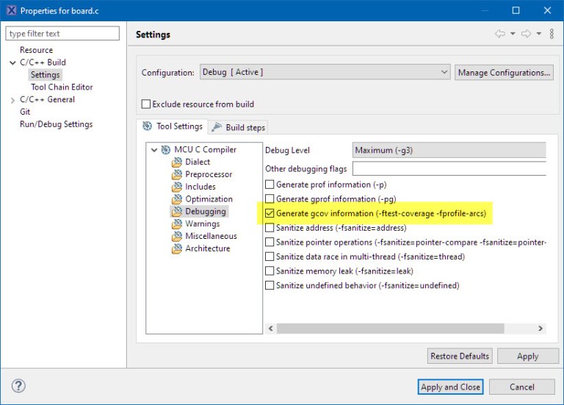Click the Includes folder icon
The width and height of the screenshot is (564, 405).
[176, 187]
